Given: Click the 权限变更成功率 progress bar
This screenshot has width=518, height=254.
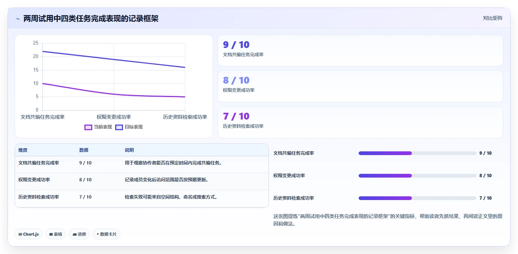Looking at the screenshot, I should pos(417,176).
